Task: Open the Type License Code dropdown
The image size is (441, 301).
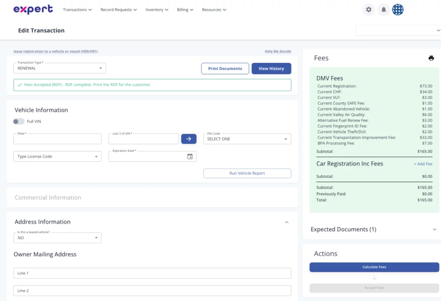Action: 57,157
